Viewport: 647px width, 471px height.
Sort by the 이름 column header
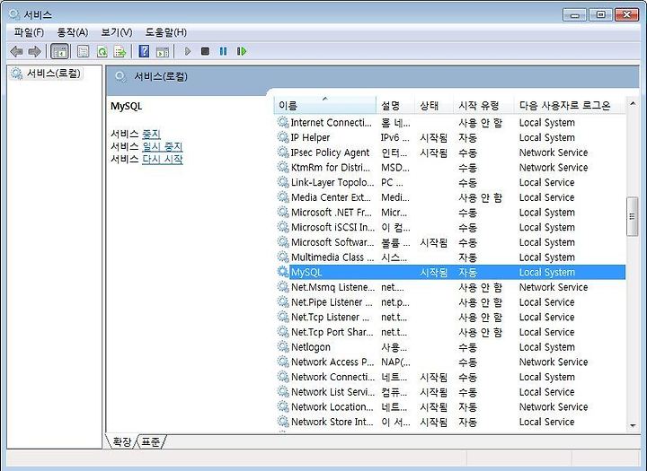[x=324, y=106]
